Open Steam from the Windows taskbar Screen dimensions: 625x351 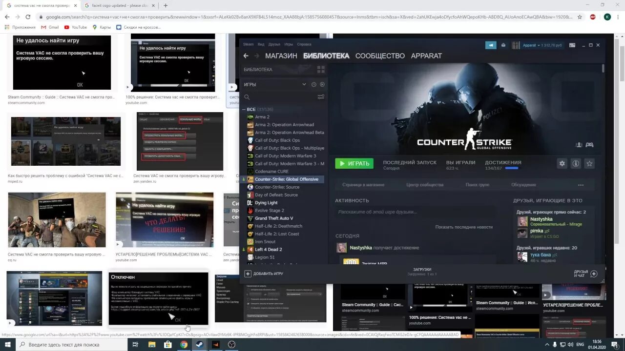200,344
